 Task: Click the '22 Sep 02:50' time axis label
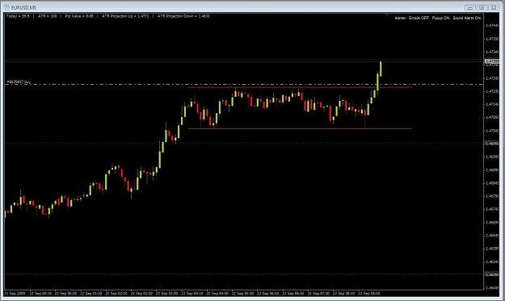[141, 293]
